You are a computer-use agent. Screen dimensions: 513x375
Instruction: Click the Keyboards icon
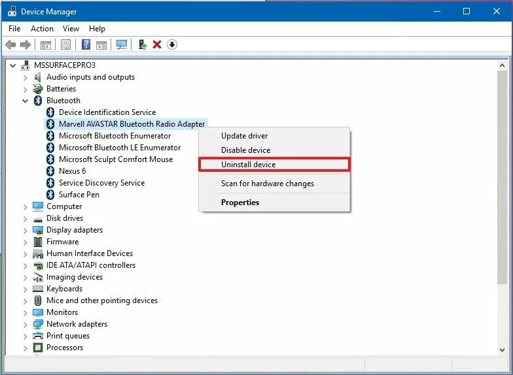click(38, 289)
